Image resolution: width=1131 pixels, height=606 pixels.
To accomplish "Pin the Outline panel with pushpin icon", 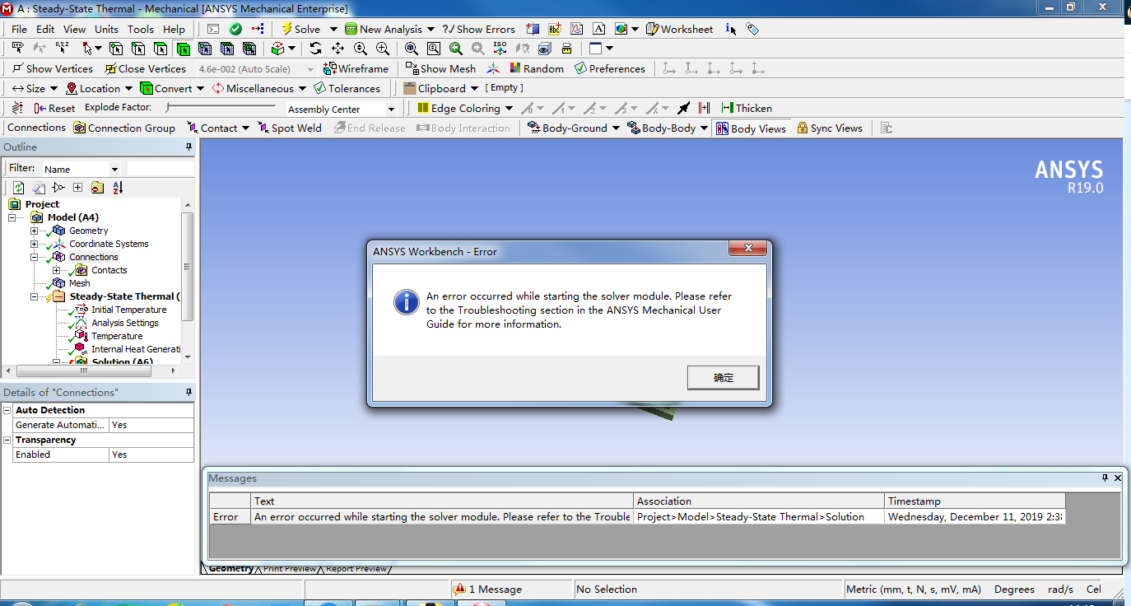I will coord(188,147).
